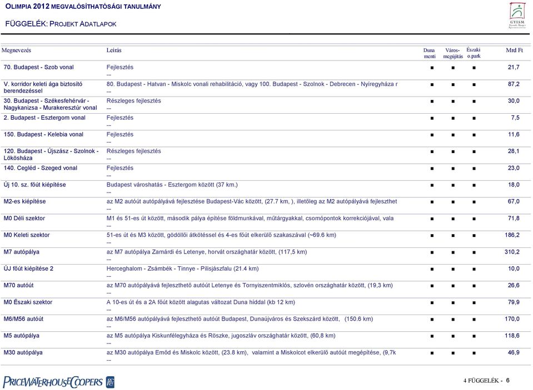Select 120. Budapest - Újszász row name

pyautogui.click(x=51, y=154)
